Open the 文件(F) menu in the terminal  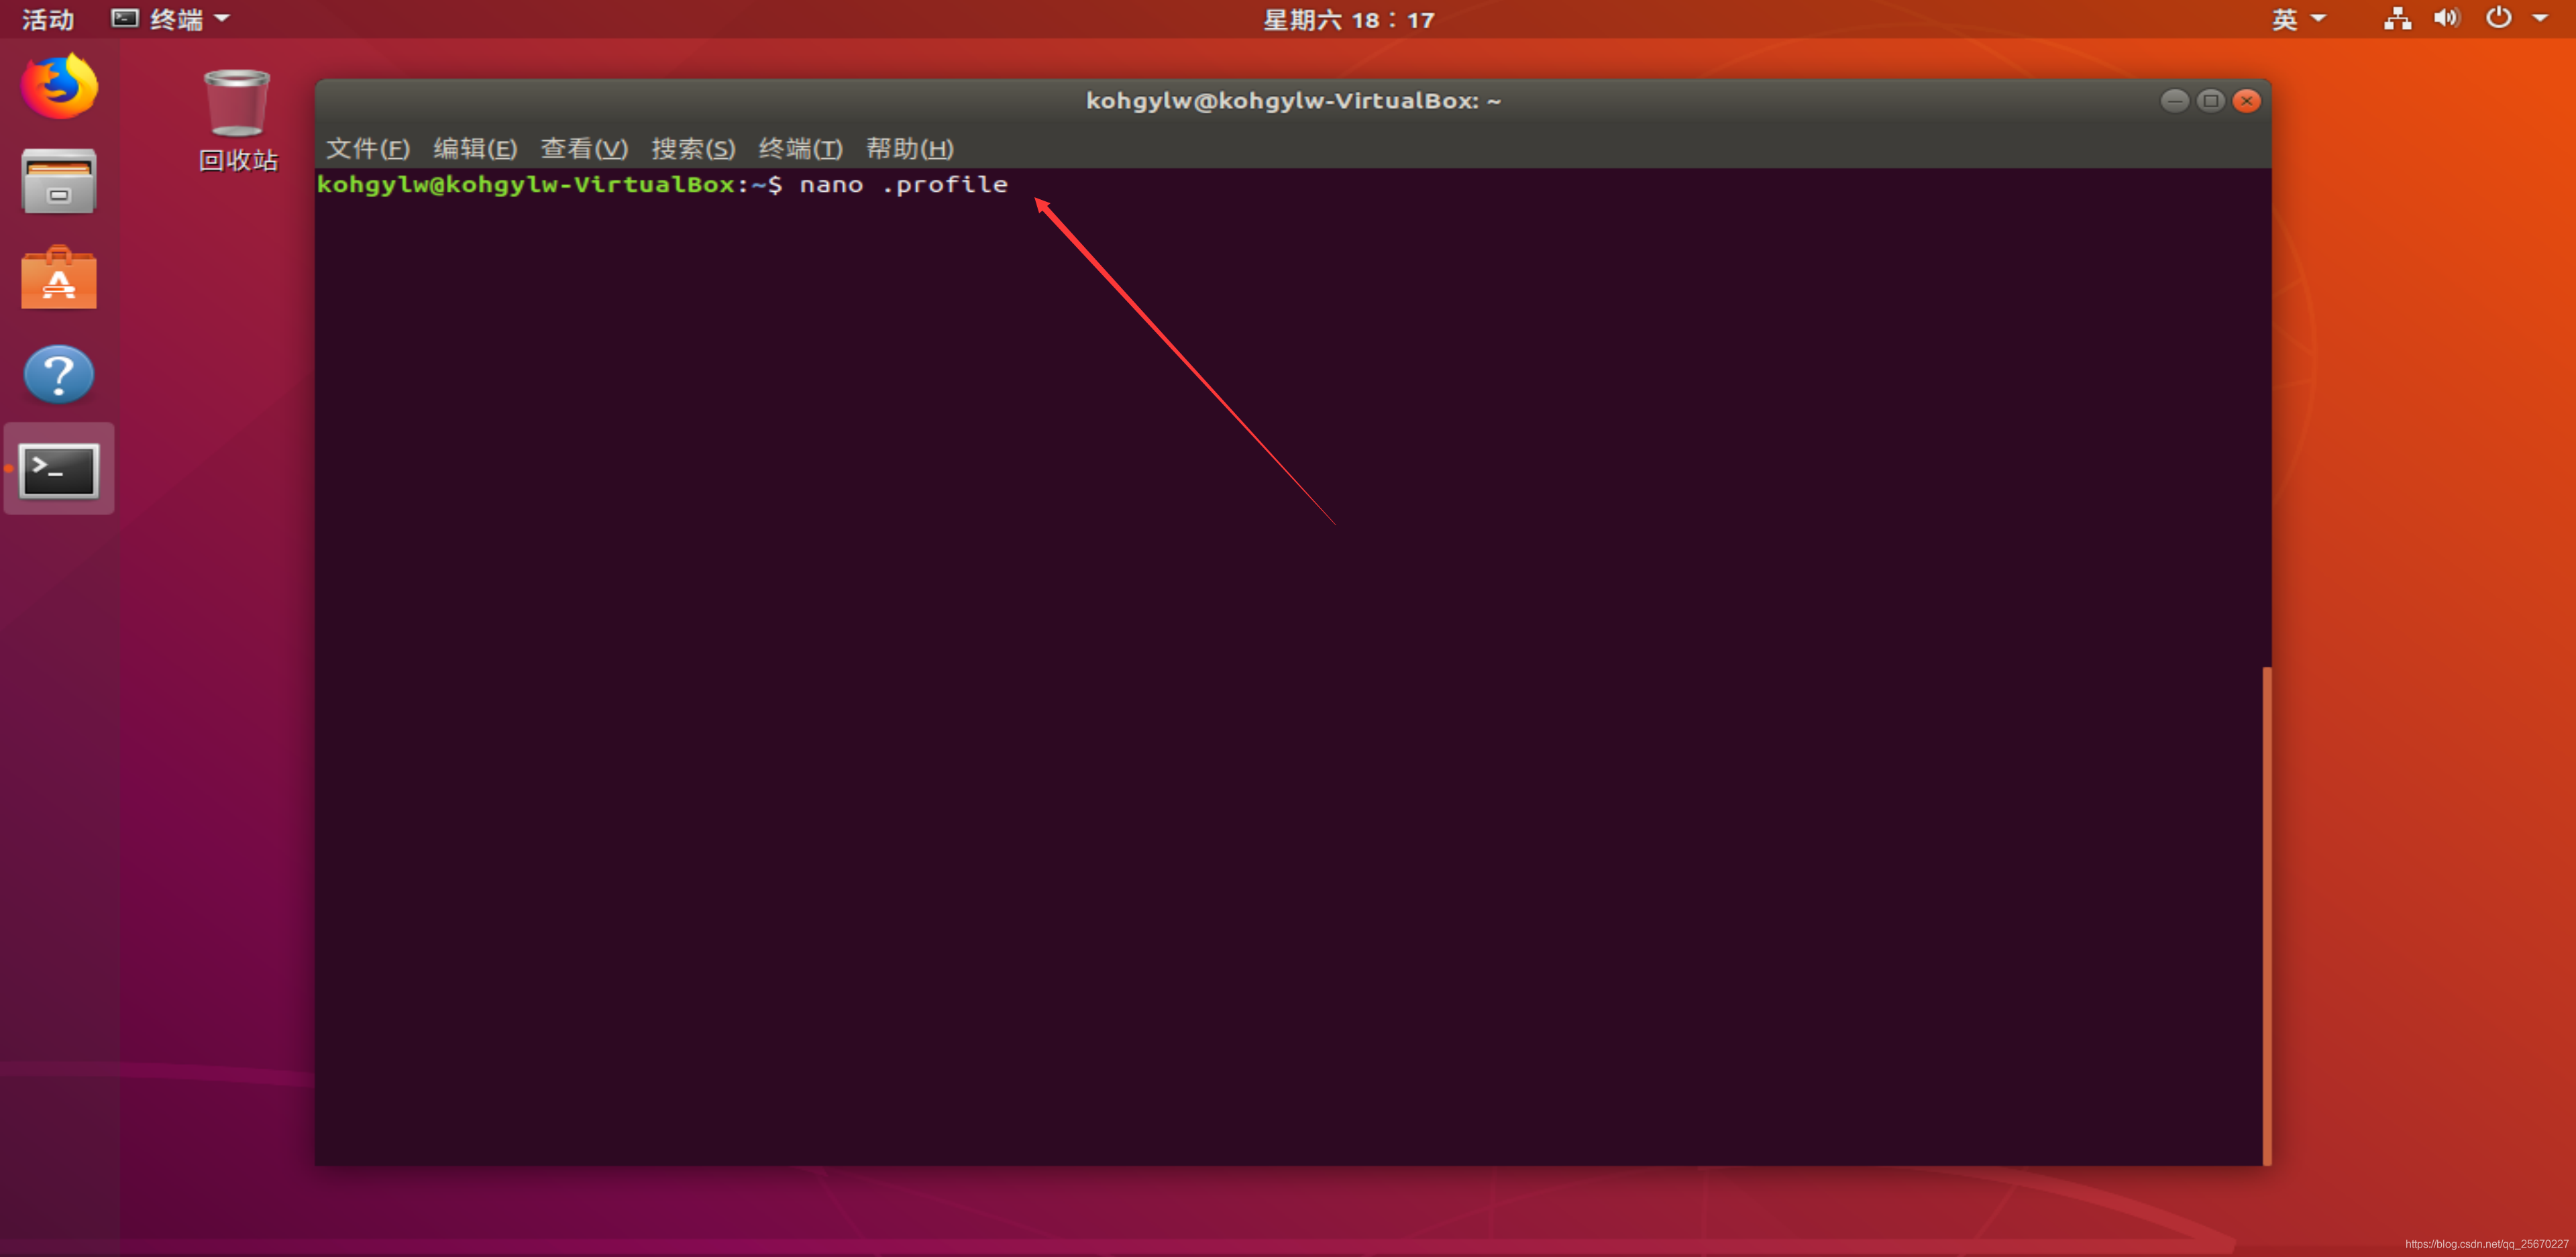(x=366, y=148)
